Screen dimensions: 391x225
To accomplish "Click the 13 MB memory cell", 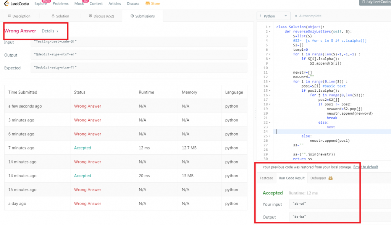I will (x=187, y=176).
